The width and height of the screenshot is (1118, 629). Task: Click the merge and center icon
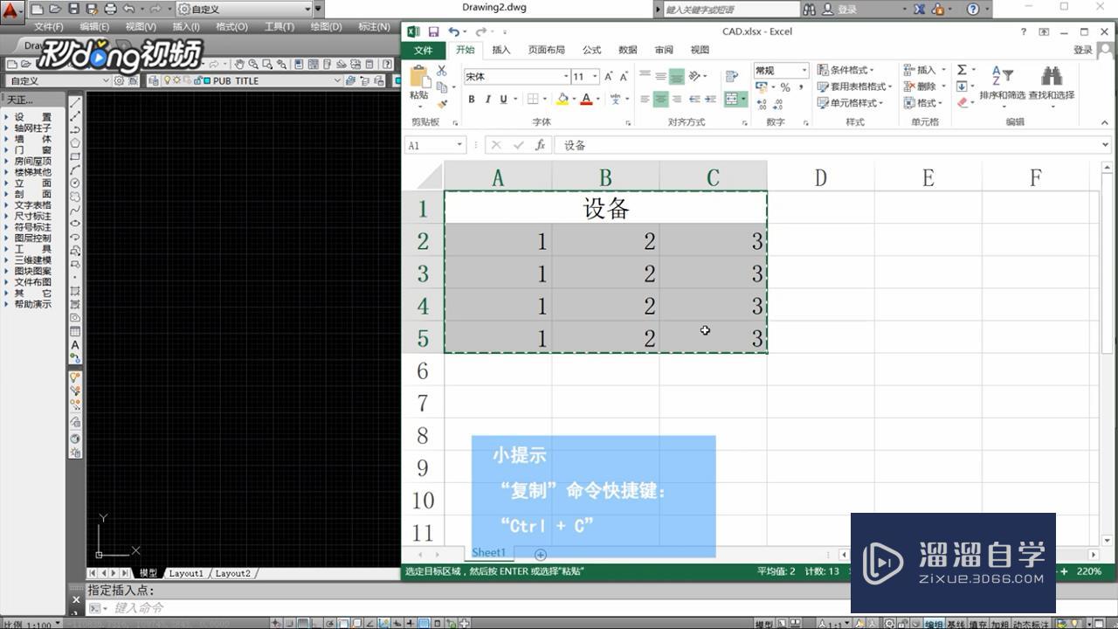click(732, 100)
